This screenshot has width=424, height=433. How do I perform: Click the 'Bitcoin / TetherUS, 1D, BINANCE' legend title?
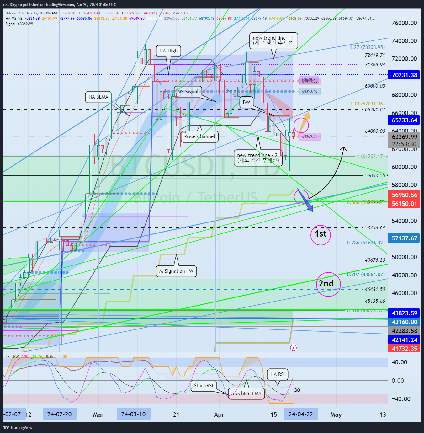click(x=33, y=13)
